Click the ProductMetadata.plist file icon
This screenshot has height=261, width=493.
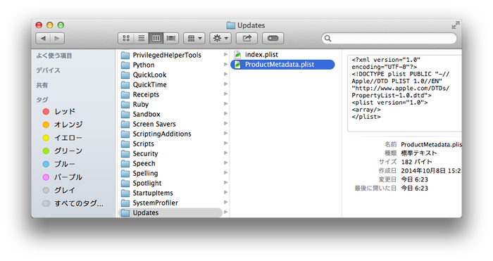pos(238,65)
